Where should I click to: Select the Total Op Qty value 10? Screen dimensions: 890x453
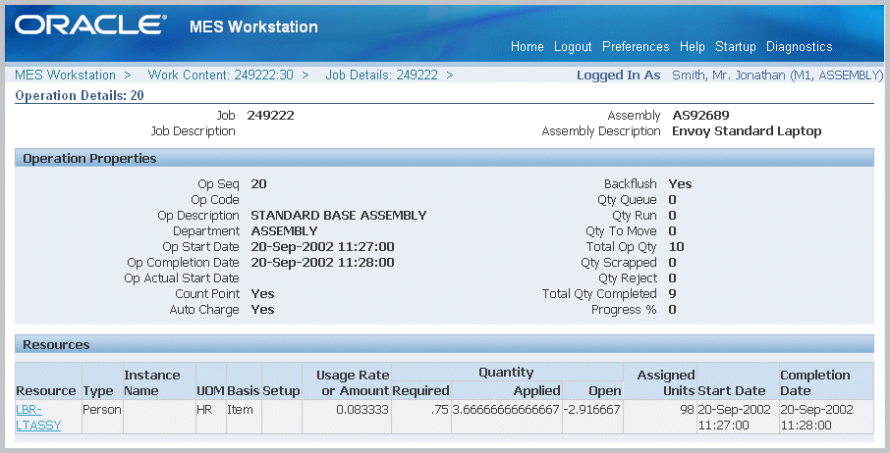pyautogui.click(x=676, y=247)
